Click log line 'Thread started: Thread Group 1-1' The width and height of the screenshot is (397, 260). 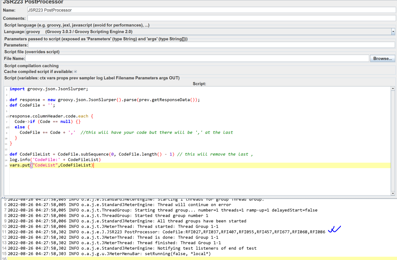(113, 227)
